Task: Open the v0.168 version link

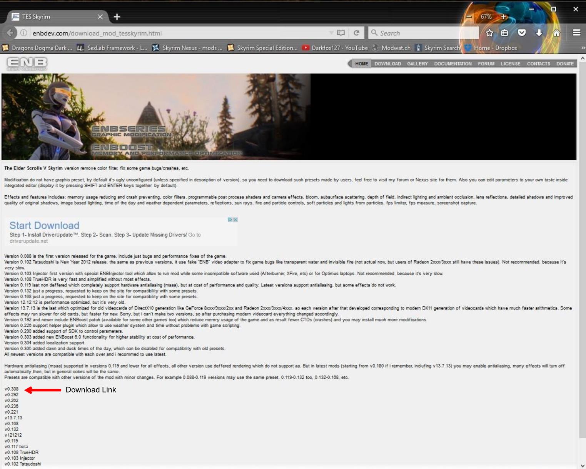Action: tap(12, 424)
